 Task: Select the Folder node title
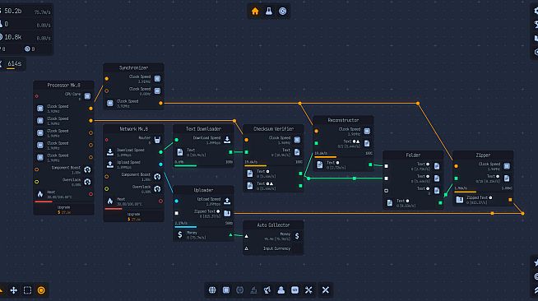click(x=413, y=155)
